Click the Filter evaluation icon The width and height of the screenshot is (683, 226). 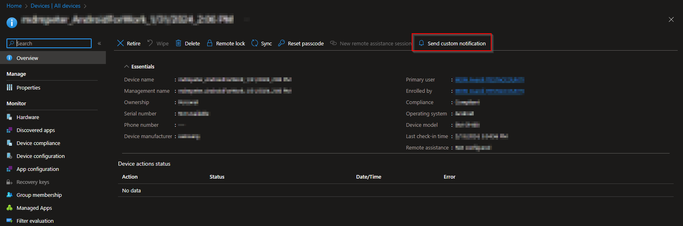9,221
